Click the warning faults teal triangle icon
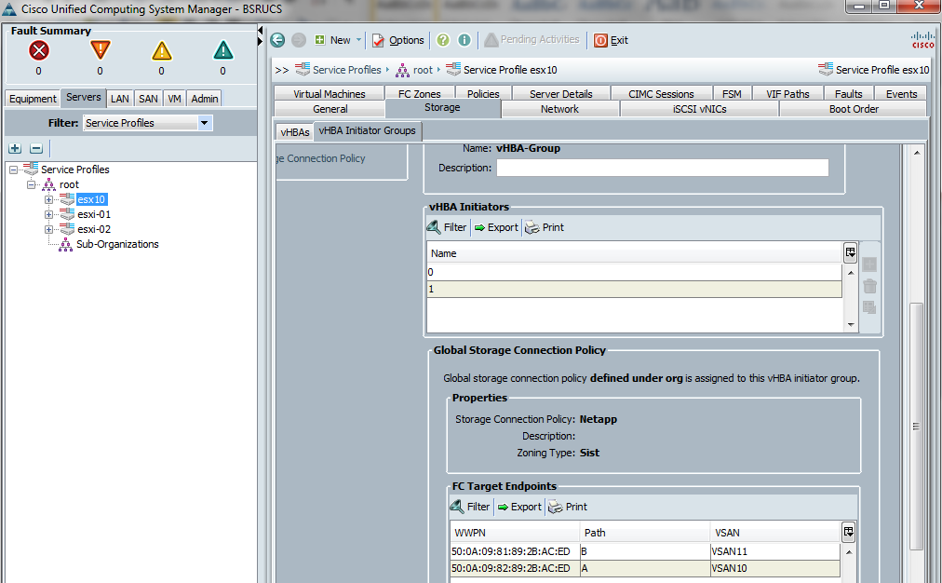The width and height of the screenshot is (942, 583). point(222,50)
